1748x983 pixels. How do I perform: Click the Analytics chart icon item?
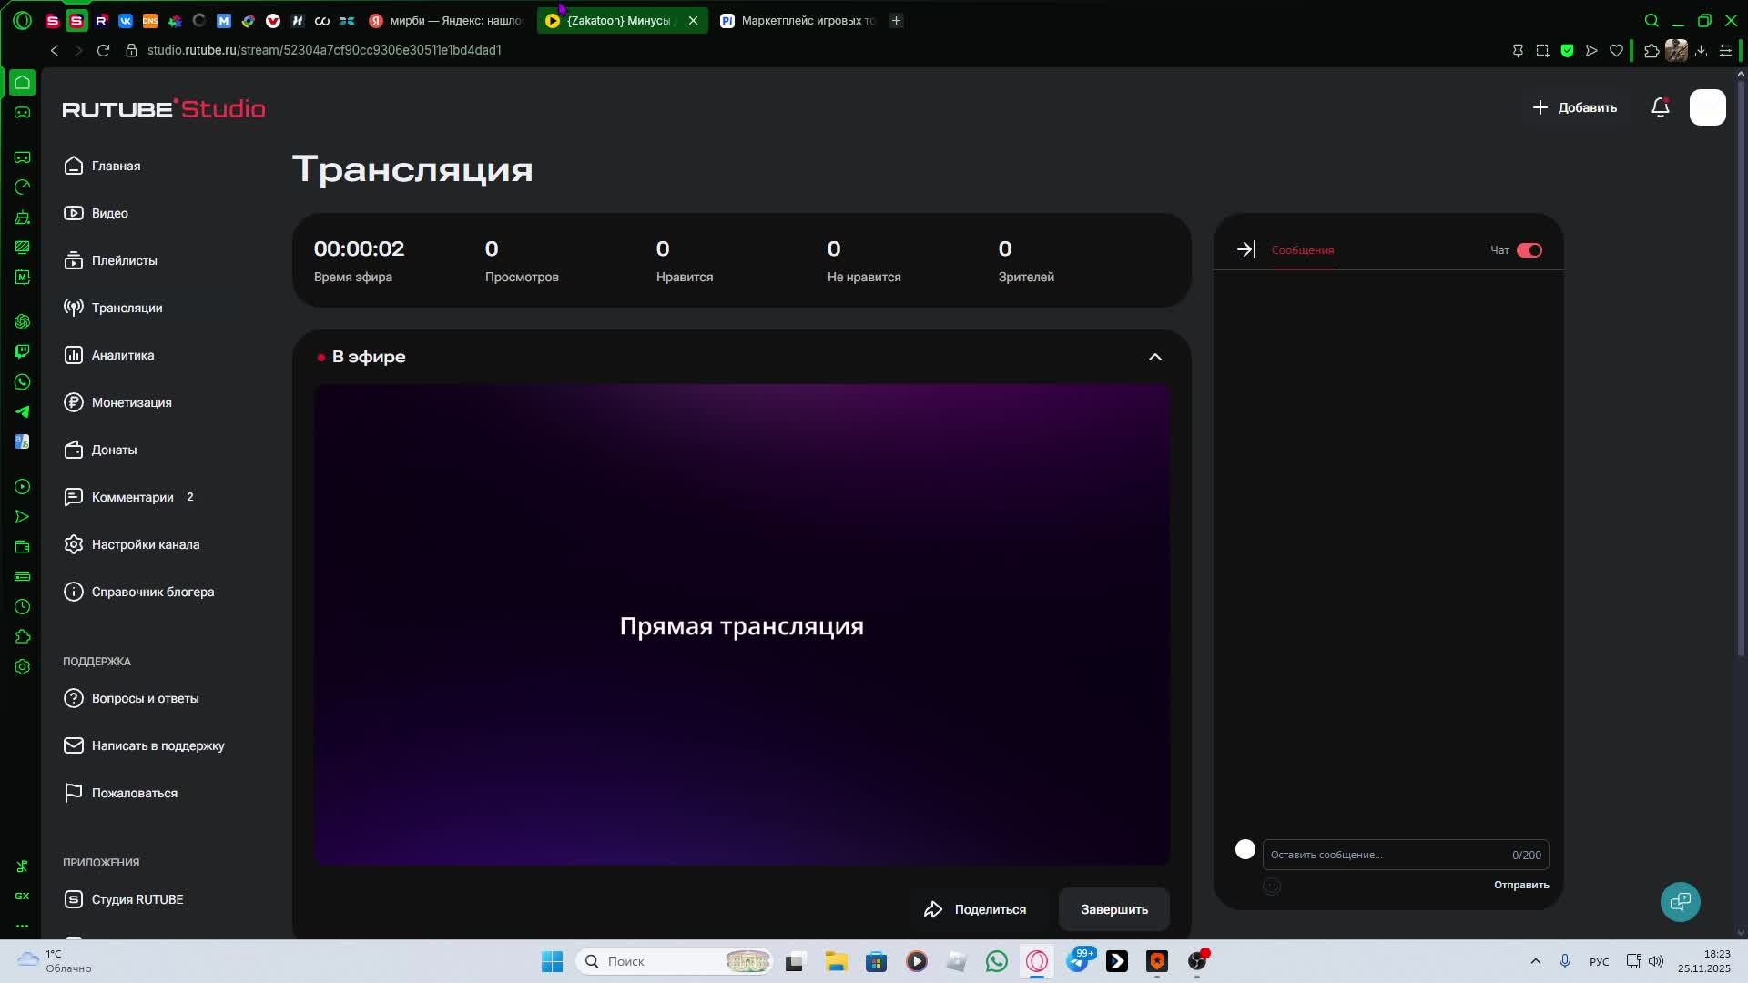coord(74,355)
